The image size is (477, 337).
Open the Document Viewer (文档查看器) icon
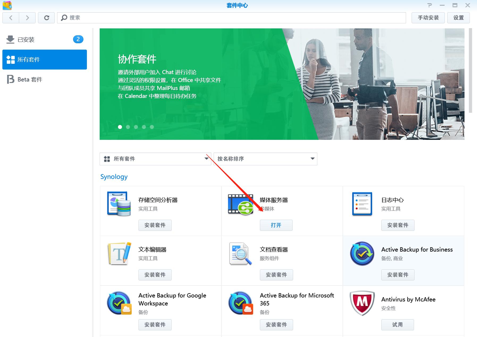(x=240, y=253)
